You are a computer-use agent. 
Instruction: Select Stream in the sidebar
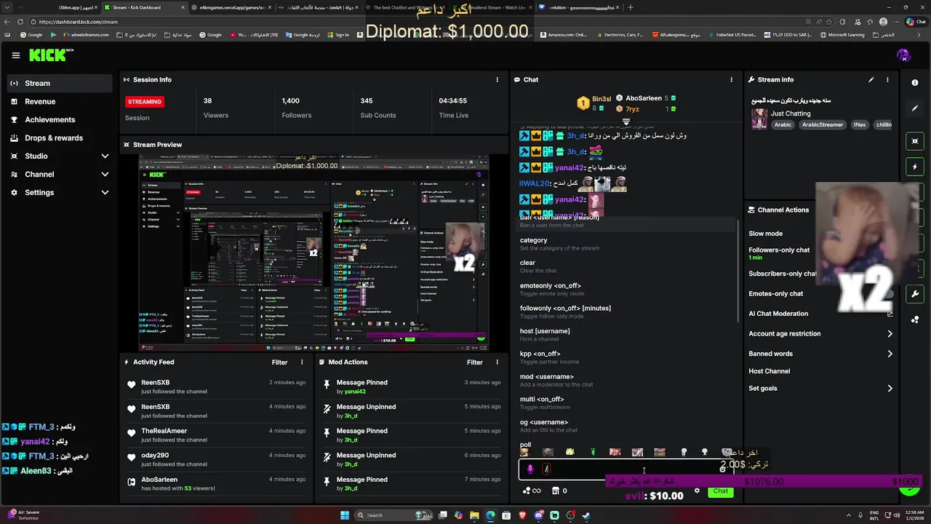[x=58, y=83]
